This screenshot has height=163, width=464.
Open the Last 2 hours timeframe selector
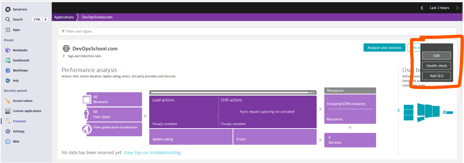pyautogui.click(x=439, y=8)
